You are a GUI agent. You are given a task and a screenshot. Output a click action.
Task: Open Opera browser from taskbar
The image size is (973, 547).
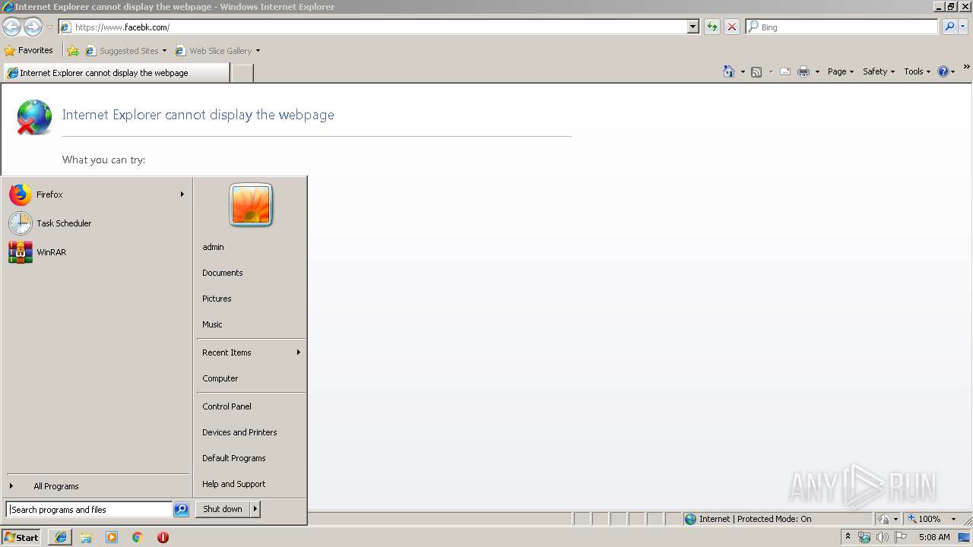pos(163,537)
